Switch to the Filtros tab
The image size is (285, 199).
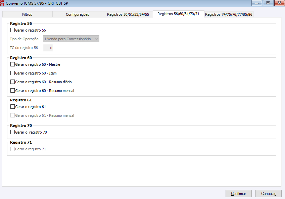(27, 14)
